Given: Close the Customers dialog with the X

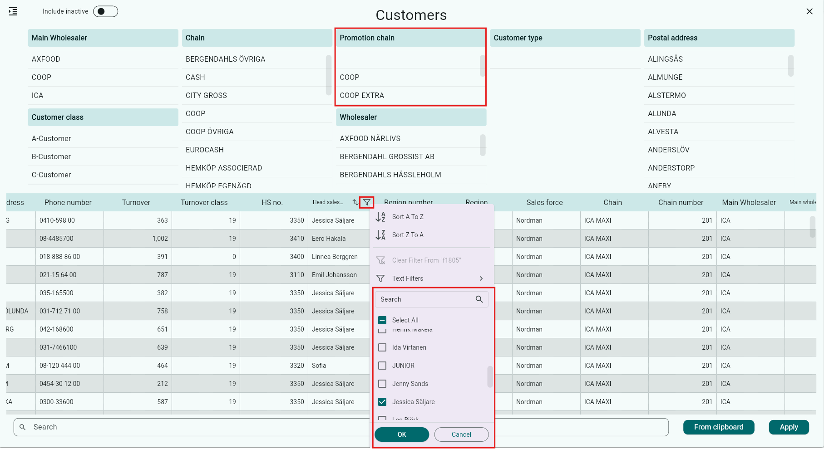Looking at the screenshot, I should click(809, 11).
